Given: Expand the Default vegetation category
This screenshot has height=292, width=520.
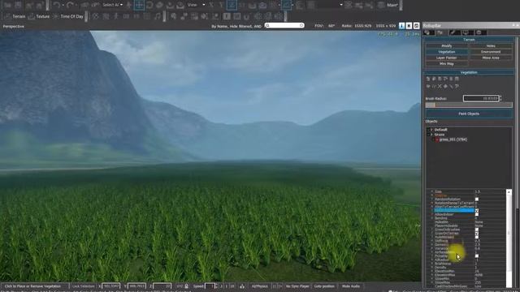Looking at the screenshot, I should click(x=431, y=130).
